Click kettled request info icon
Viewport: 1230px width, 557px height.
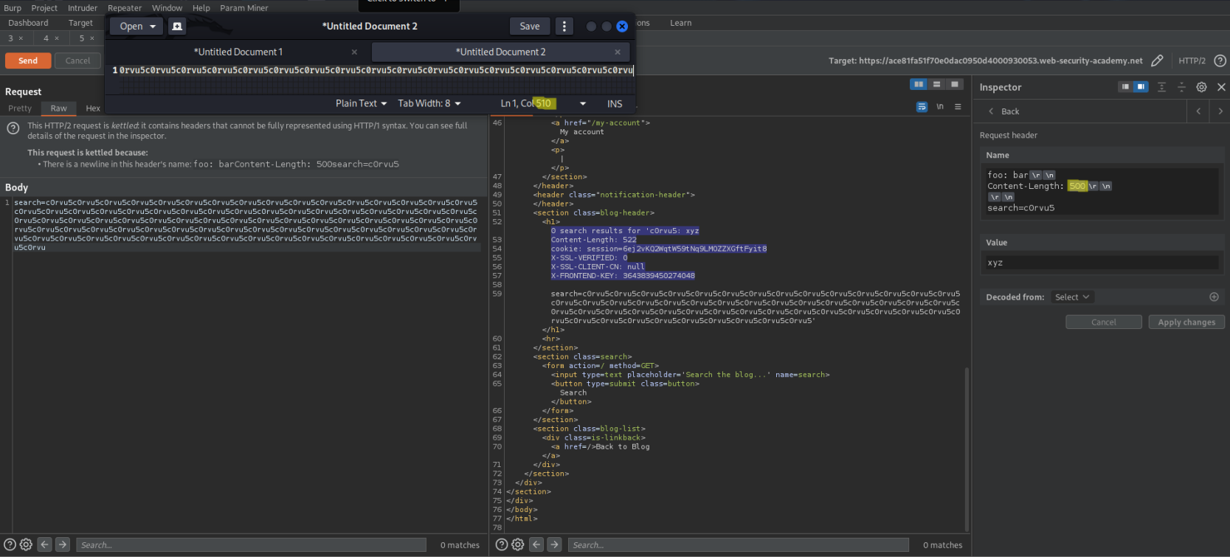click(x=13, y=128)
